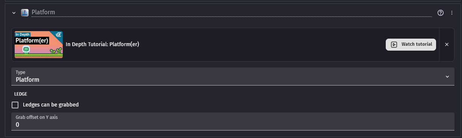The height and width of the screenshot is (138, 462).
Task: Click the In Depth Tutorial: Platform(er) title
Action: pyautogui.click(x=103, y=44)
